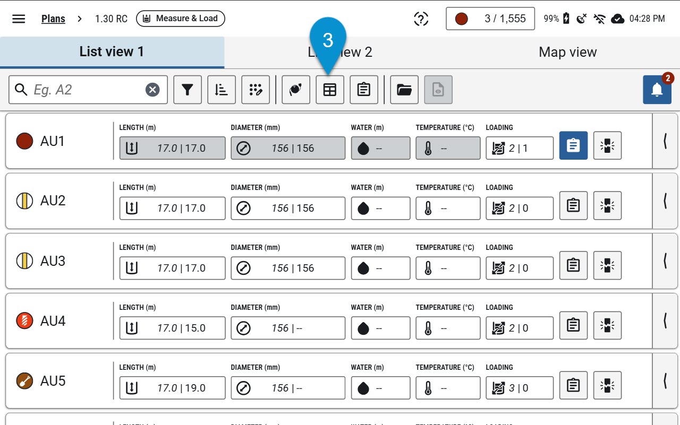Click the Wi-Fi disconnected status icon
The height and width of the screenshot is (425, 680).
point(600,19)
